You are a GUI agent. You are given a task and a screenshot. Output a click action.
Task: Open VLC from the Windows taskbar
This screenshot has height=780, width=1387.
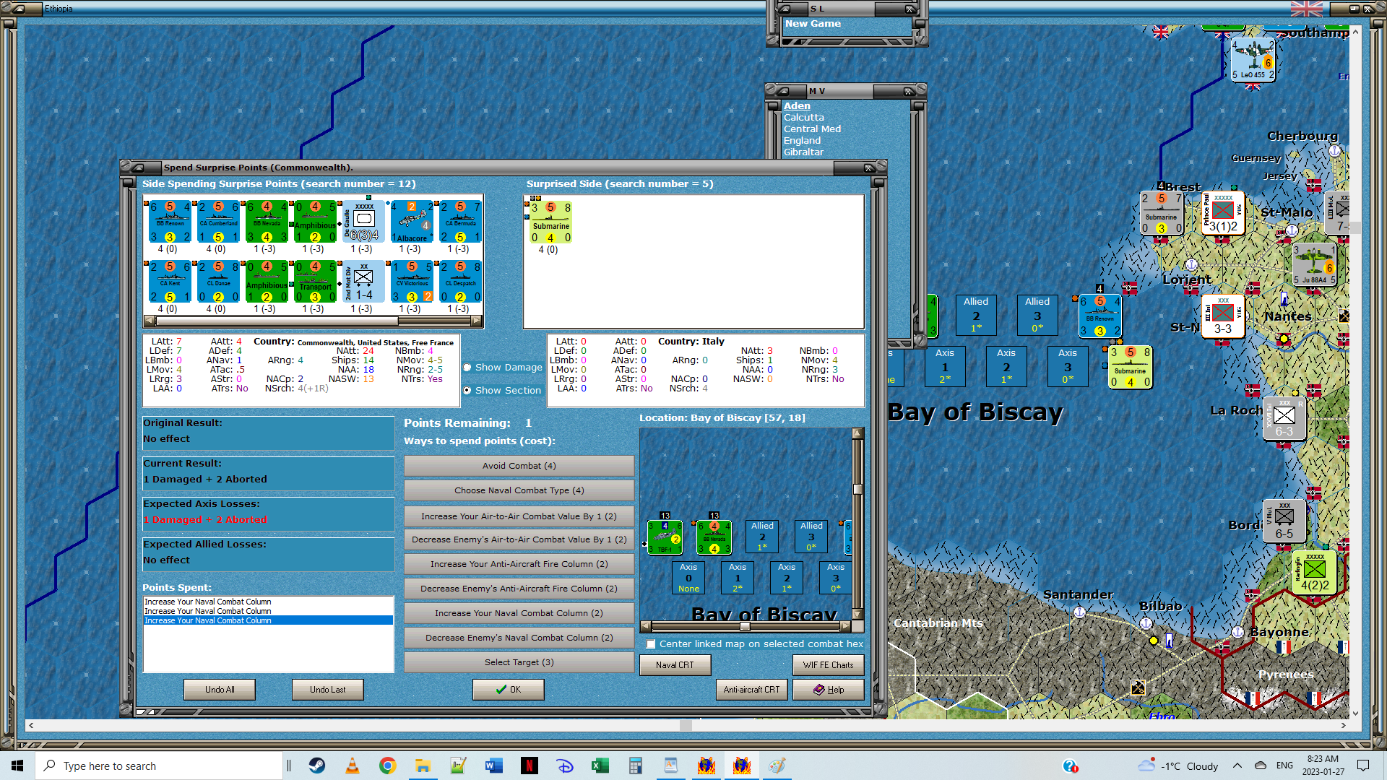pyautogui.click(x=353, y=766)
